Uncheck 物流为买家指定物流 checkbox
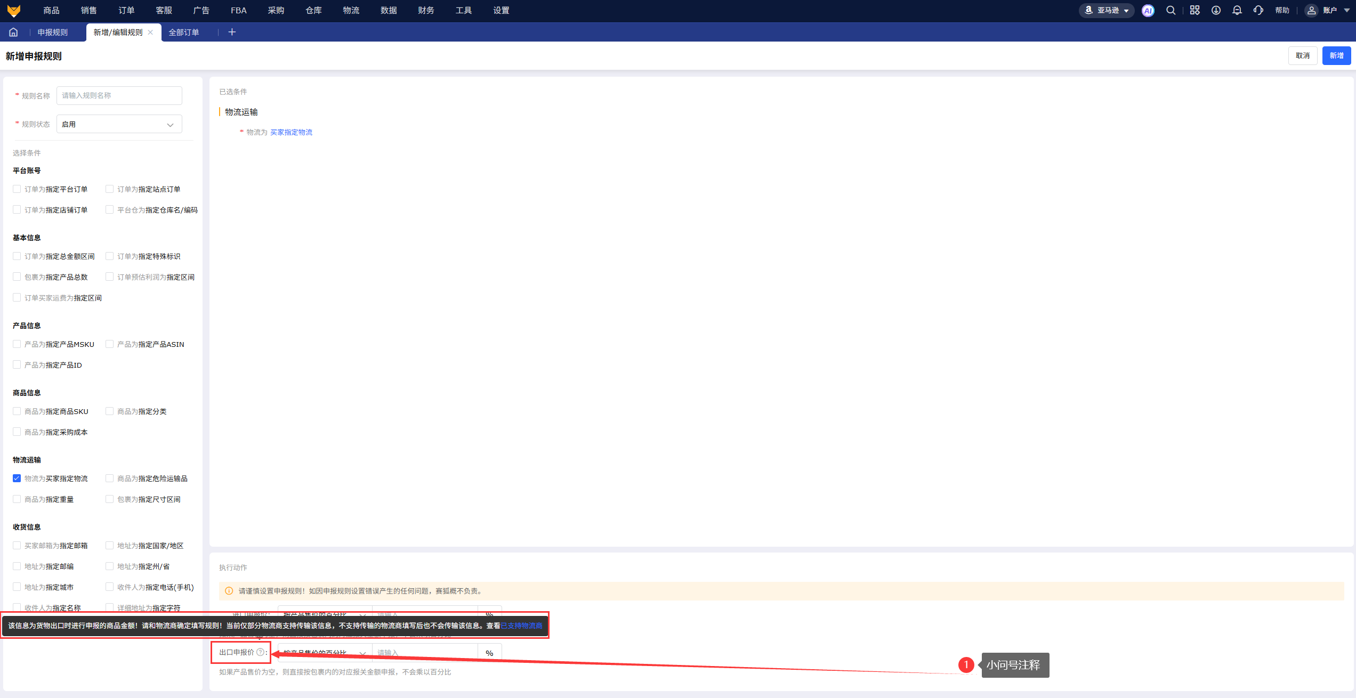The width and height of the screenshot is (1356, 698). coord(17,478)
